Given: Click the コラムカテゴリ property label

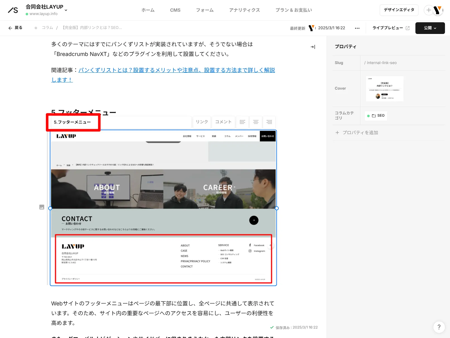Looking at the screenshot, I should click(x=345, y=115).
